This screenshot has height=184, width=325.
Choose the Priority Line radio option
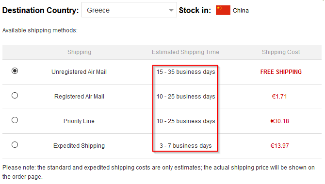click(x=15, y=120)
